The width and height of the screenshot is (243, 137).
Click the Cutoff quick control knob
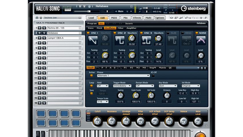point(97,121)
